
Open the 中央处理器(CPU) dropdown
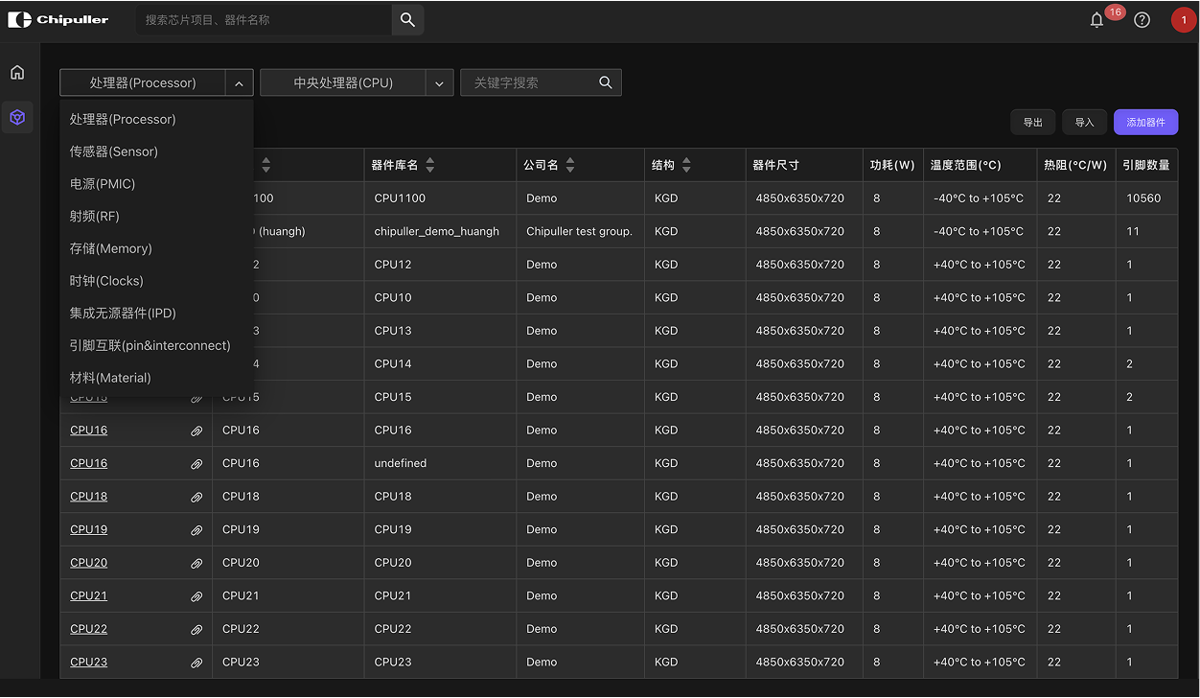click(x=439, y=82)
